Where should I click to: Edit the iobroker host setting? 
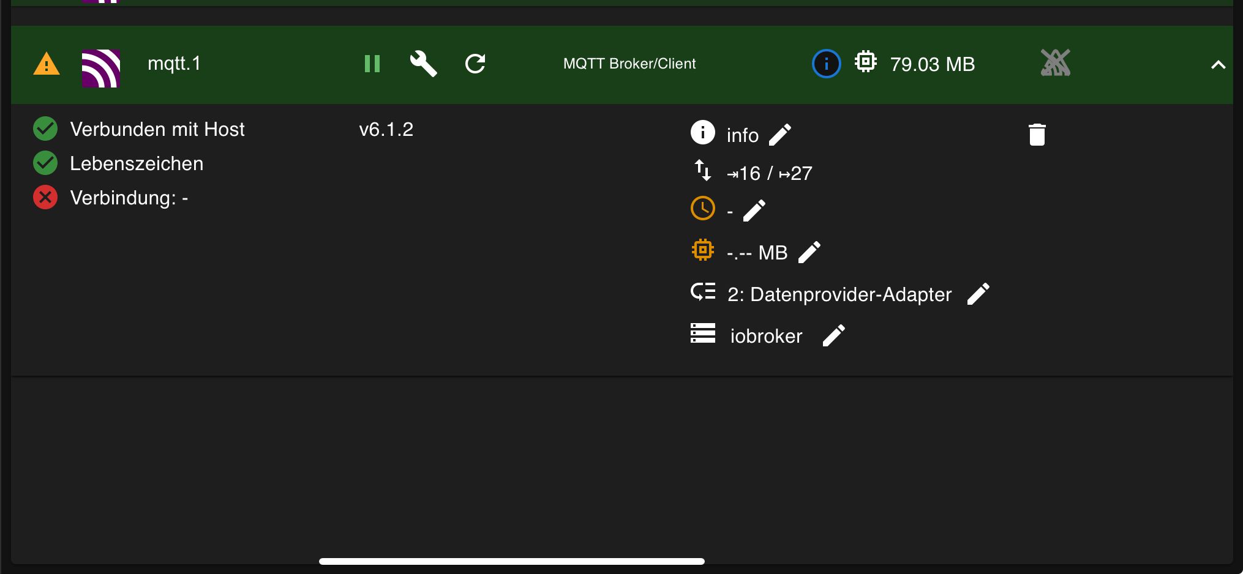833,335
